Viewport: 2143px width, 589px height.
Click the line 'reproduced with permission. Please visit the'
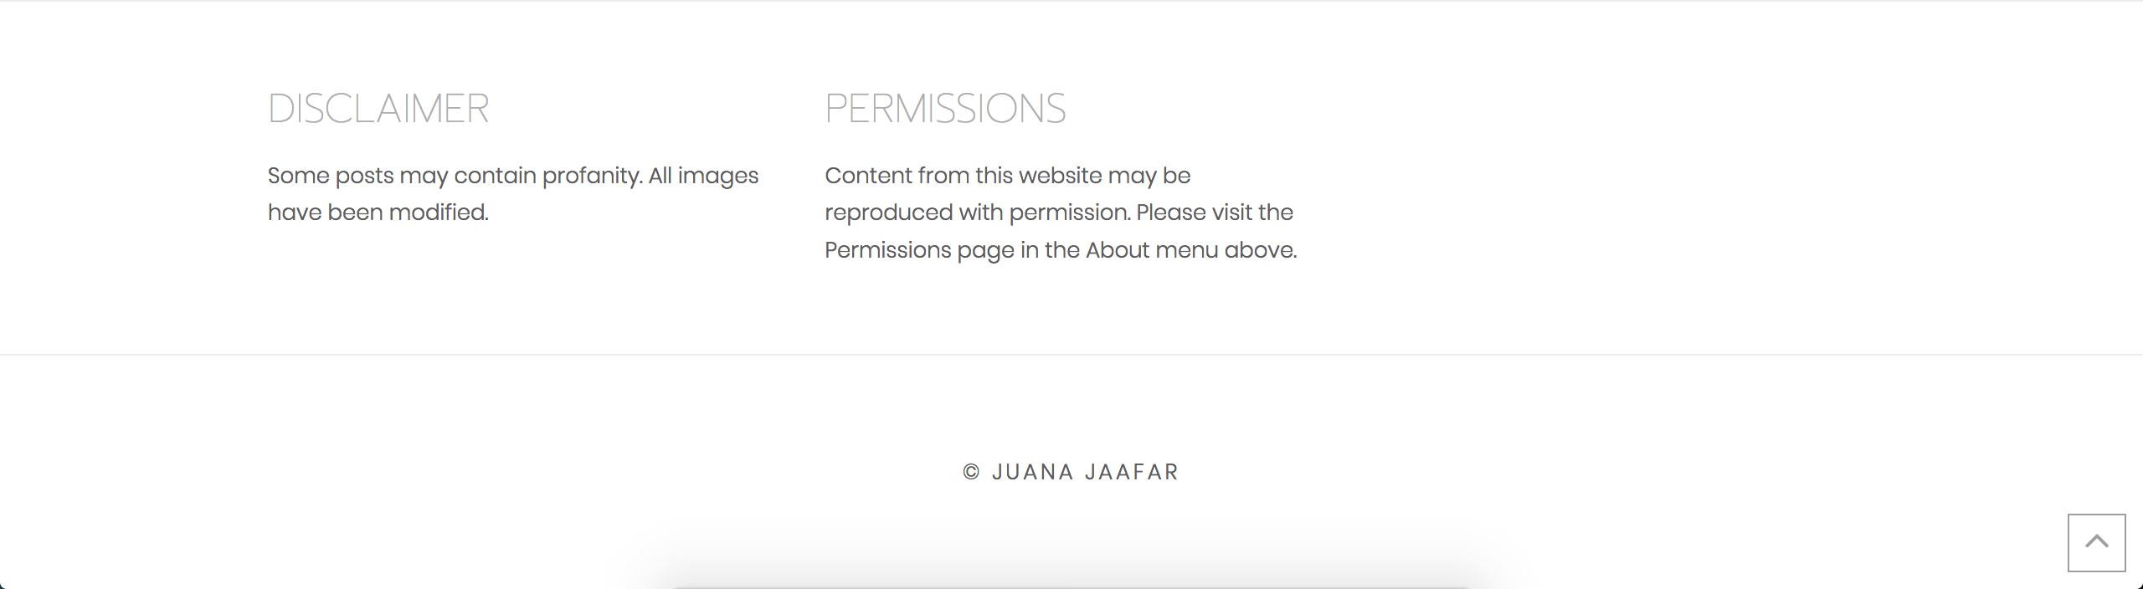pyautogui.click(x=1059, y=213)
